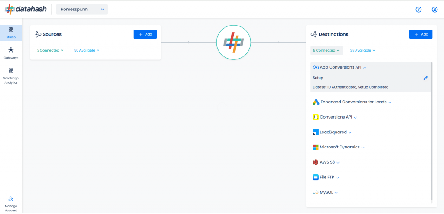Click the Sources heading text
This screenshot has width=444, height=214.
pos(52,34)
